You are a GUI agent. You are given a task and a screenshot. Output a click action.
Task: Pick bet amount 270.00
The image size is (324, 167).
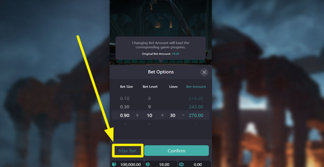(196, 115)
